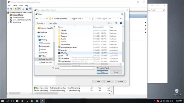Toggle the preview pane button
The width and height of the screenshot is (184, 103).
tap(116, 23)
